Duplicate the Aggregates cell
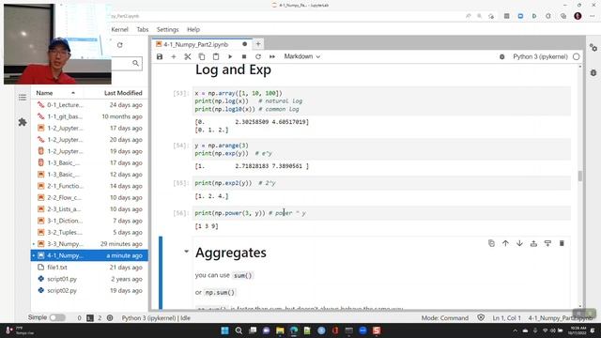The width and height of the screenshot is (601, 338). [491, 243]
